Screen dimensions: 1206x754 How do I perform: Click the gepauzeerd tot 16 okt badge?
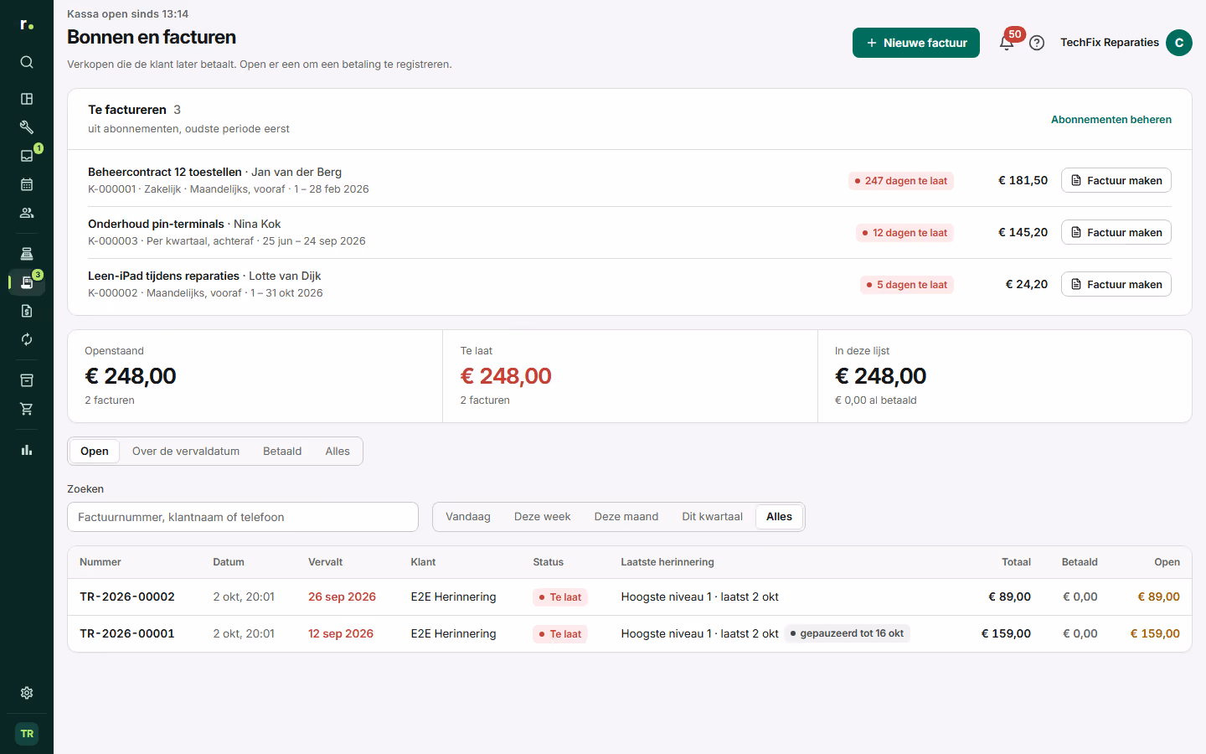coord(848,633)
